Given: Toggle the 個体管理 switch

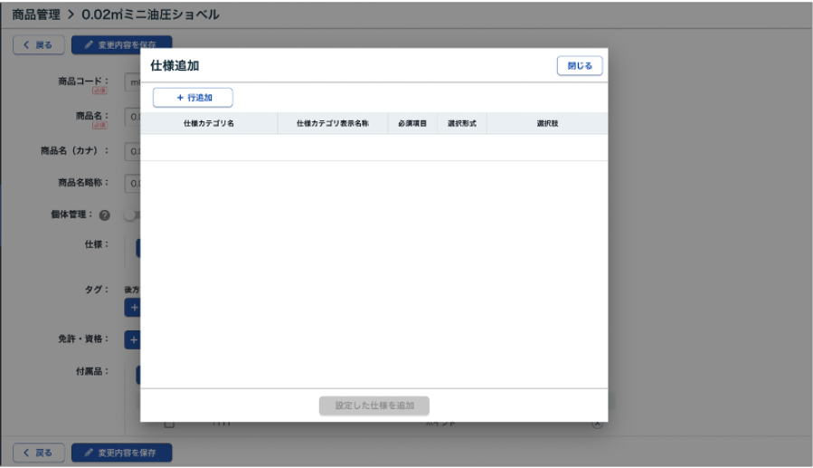Looking at the screenshot, I should 133,215.
